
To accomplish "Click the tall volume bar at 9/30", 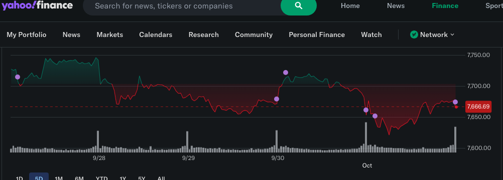I will click(277, 141).
